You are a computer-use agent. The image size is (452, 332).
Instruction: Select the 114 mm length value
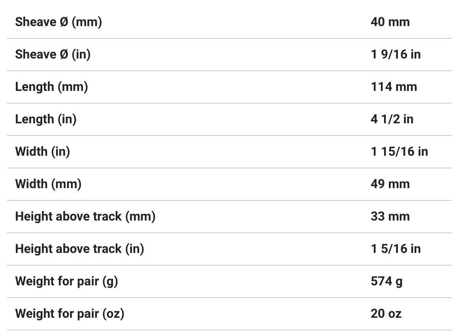click(394, 87)
